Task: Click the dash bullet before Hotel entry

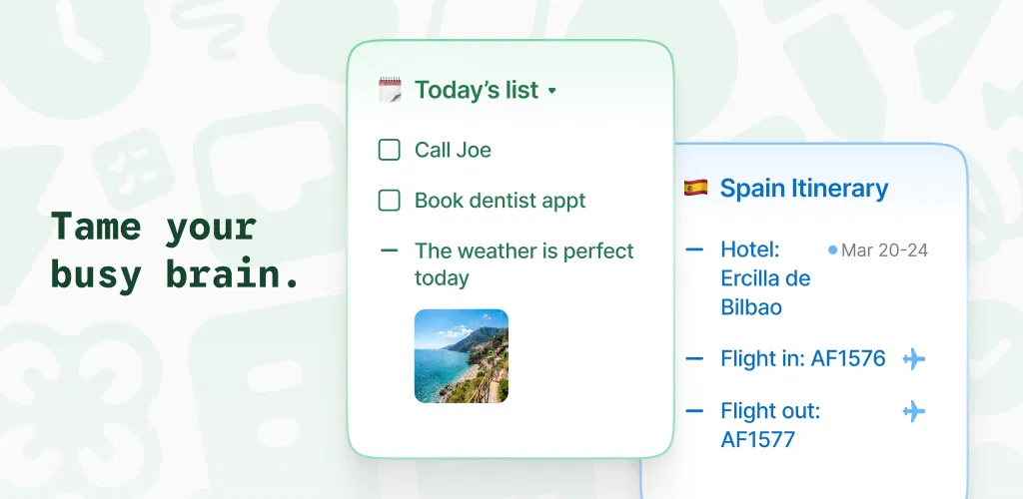Action: click(695, 249)
